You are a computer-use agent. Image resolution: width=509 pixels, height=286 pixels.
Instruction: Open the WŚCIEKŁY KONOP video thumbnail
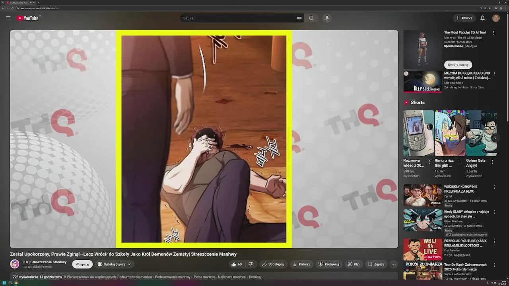point(423,195)
